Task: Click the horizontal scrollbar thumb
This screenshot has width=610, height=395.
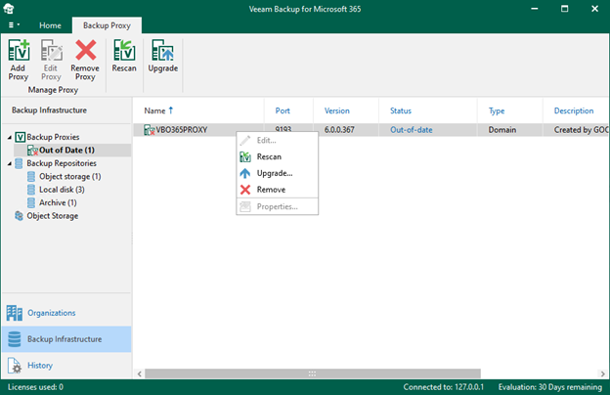Action: click(313, 374)
